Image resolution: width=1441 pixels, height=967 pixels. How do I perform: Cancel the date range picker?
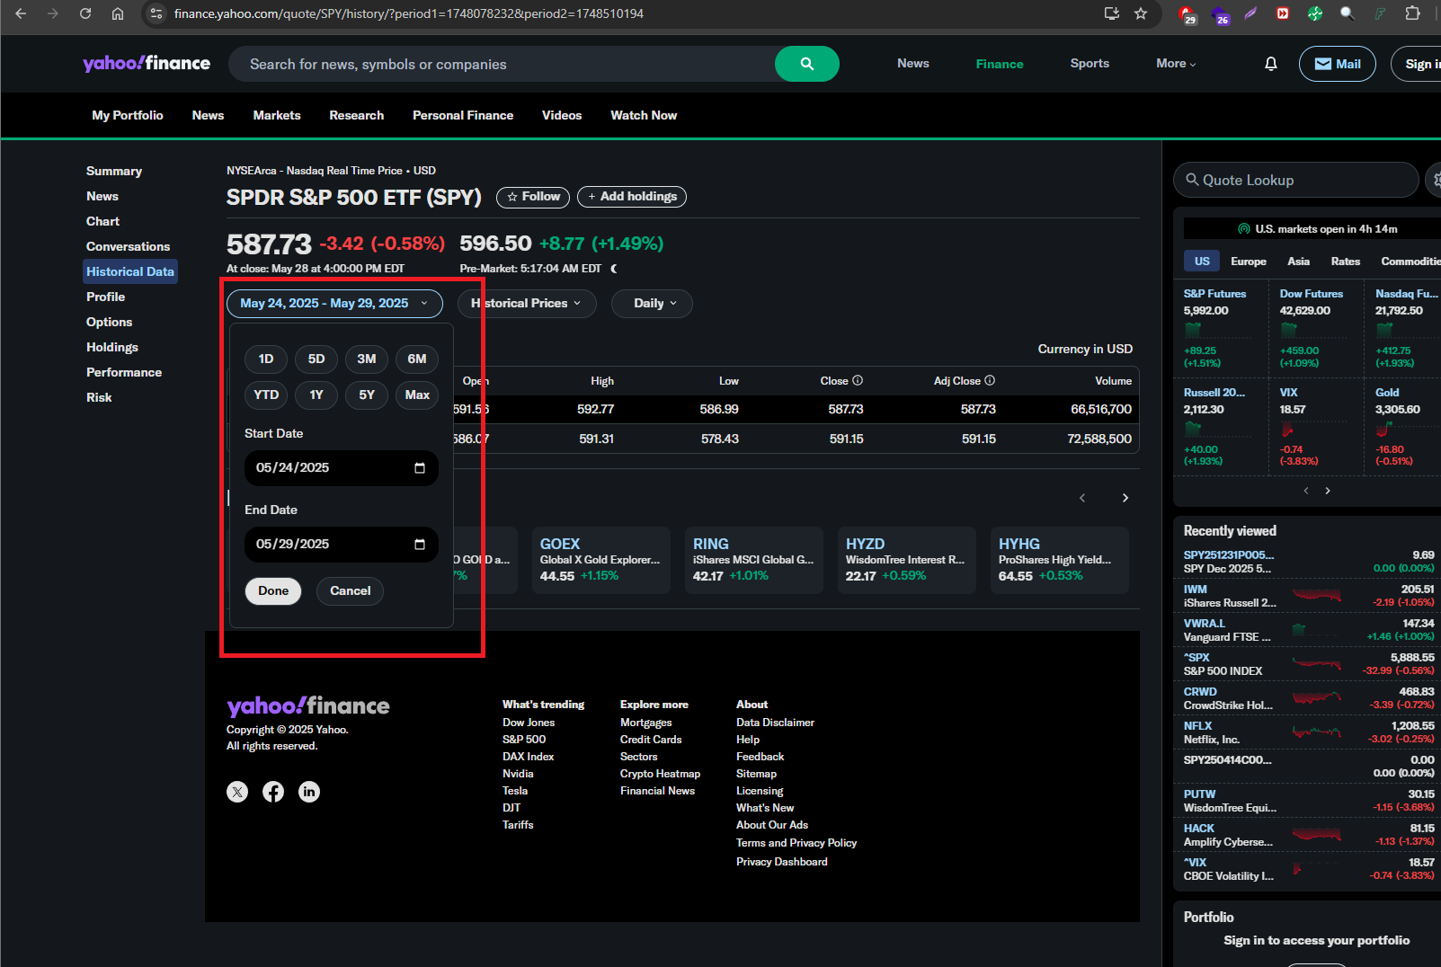[x=351, y=591]
